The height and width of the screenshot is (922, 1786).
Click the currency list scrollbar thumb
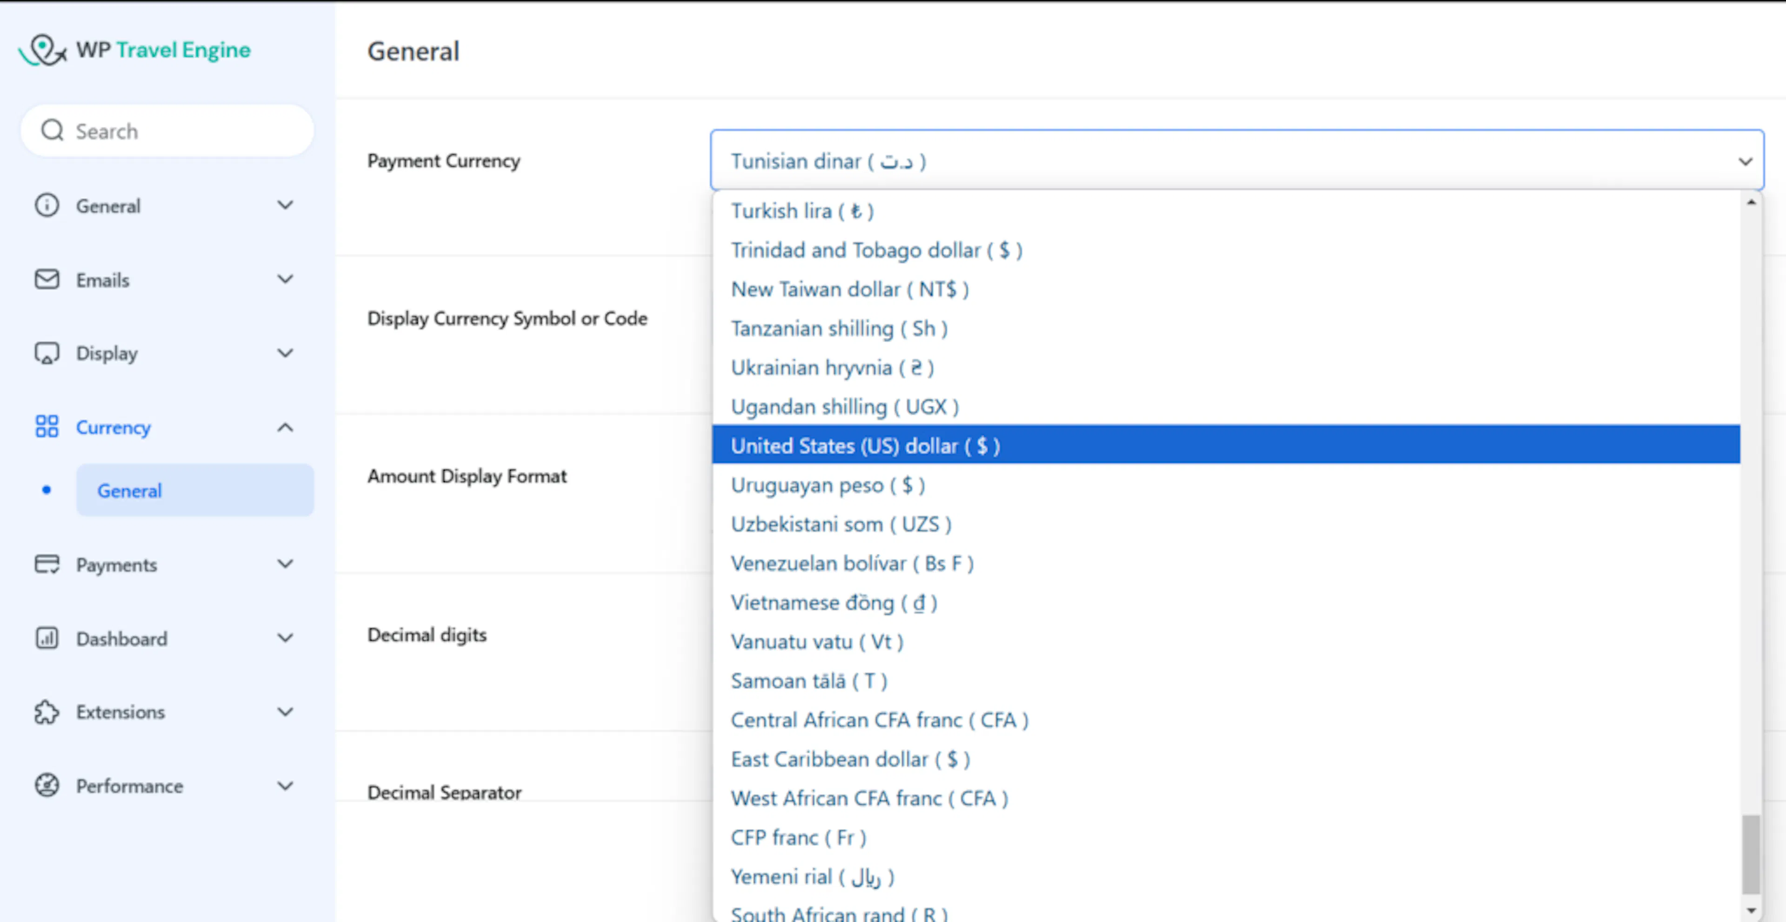coord(1751,854)
